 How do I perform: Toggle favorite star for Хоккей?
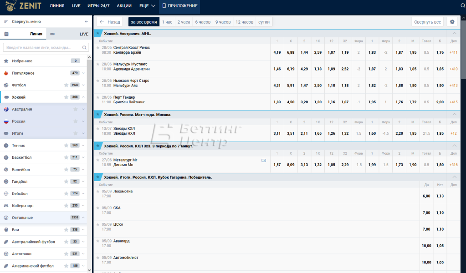pos(66,97)
